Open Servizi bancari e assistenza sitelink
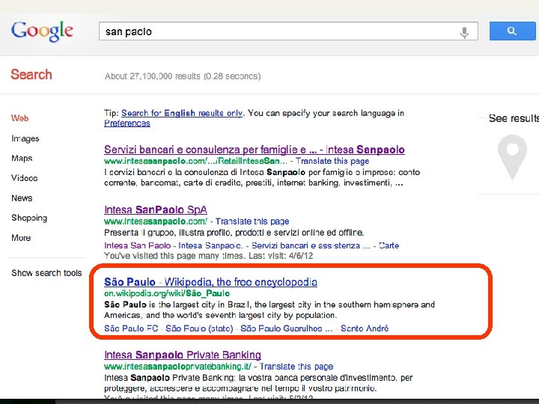 point(311,245)
